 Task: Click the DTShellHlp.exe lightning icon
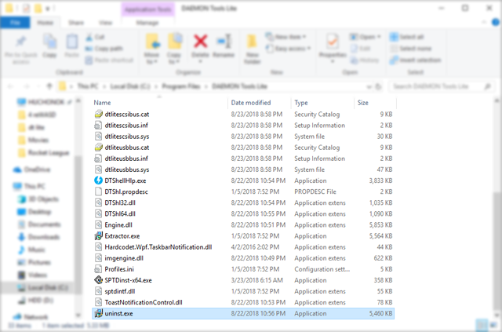(x=98, y=181)
